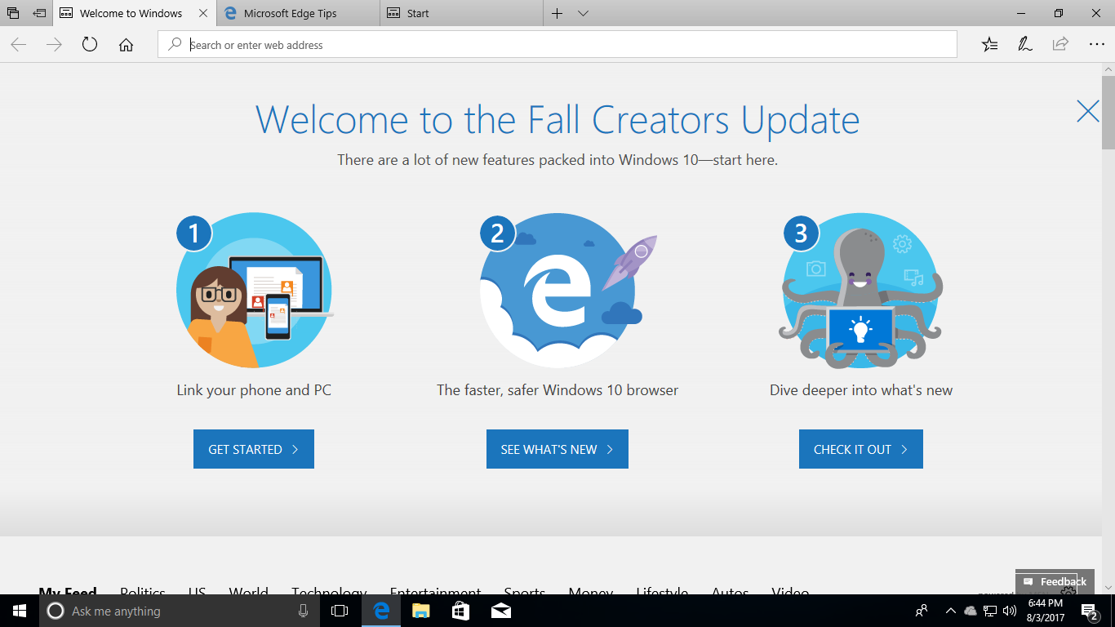Screen dimensions: 1115x627
Task: Click the People icon in system tray
Action: point(922,611)
